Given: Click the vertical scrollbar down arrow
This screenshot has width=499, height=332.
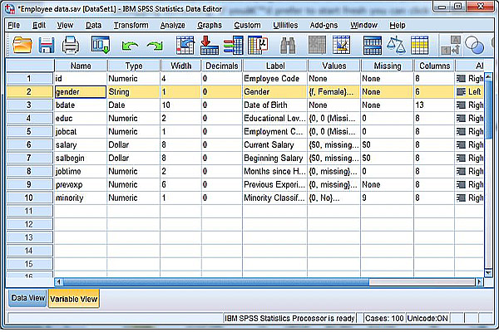Looking at the screenshot, I should [x=488, y=272].
